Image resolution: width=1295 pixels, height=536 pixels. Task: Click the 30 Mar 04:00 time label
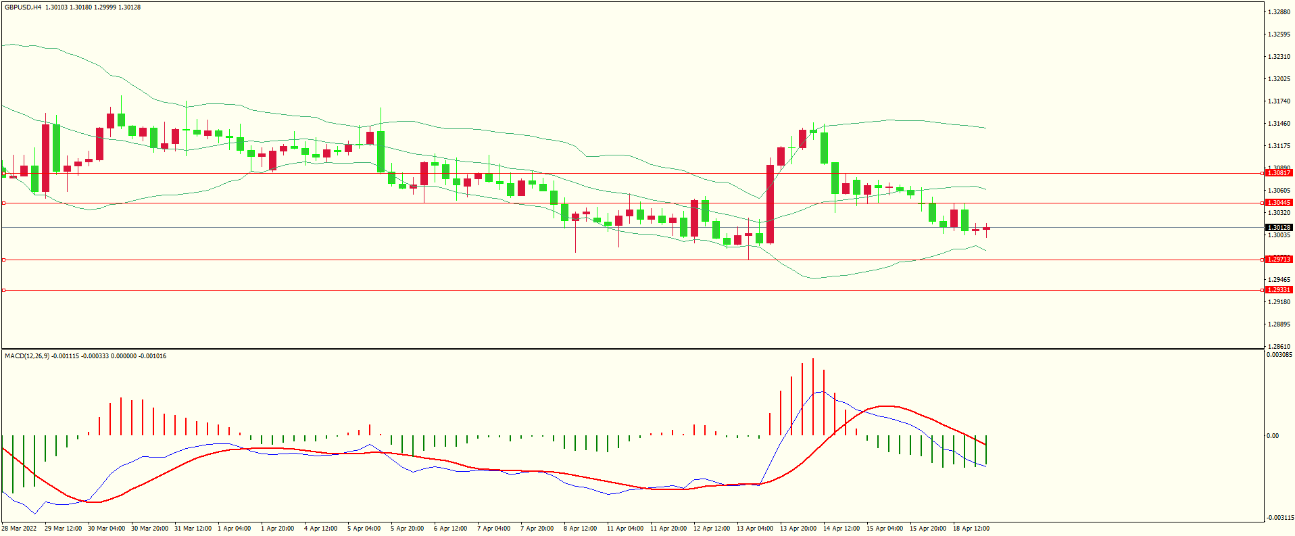pos(106,529)
